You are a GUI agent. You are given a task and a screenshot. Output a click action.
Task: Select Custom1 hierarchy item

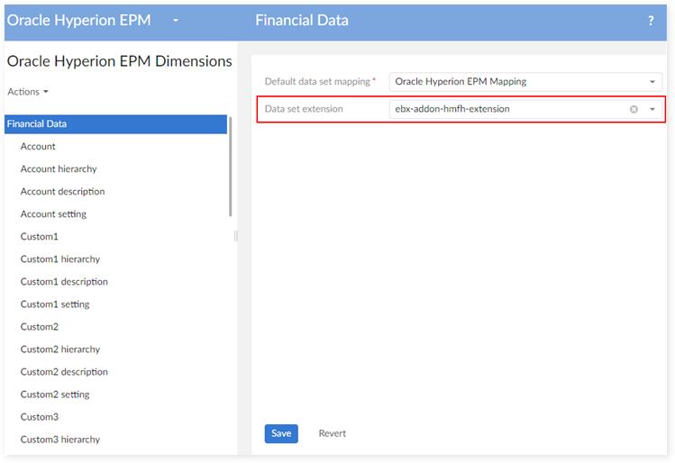(59, 259)
